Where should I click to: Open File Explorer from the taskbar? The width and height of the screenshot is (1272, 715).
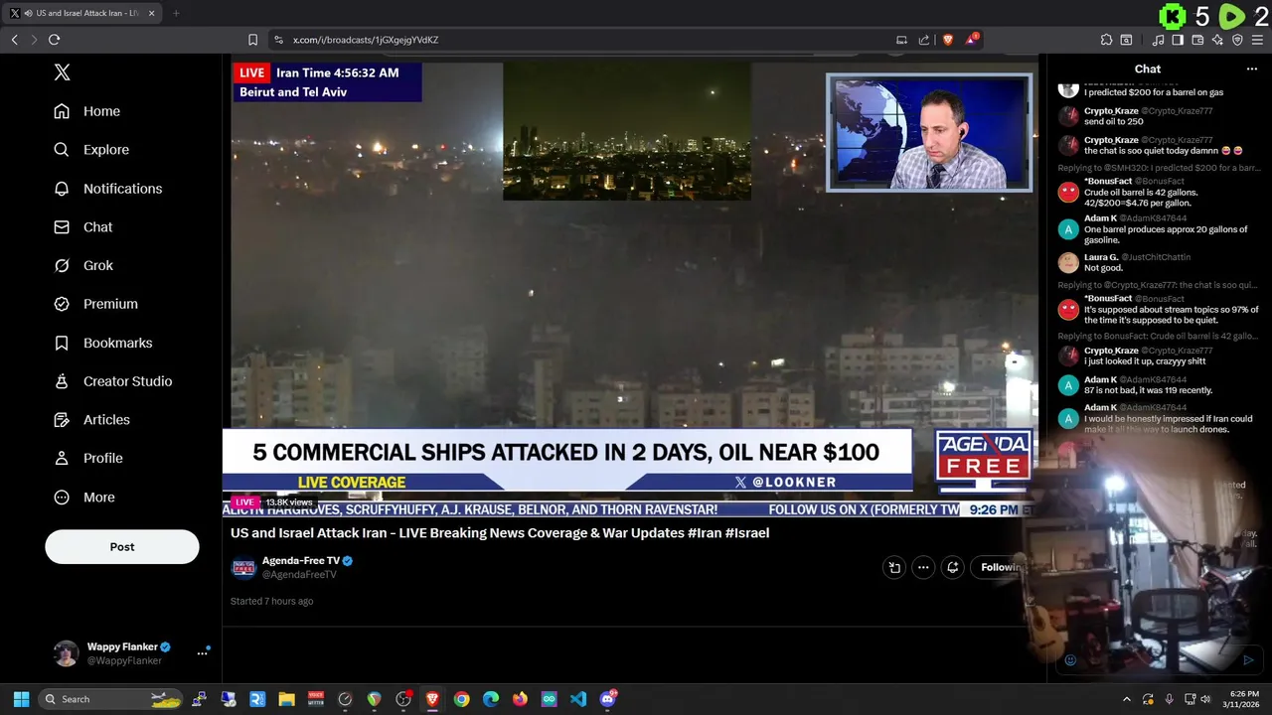286,699
